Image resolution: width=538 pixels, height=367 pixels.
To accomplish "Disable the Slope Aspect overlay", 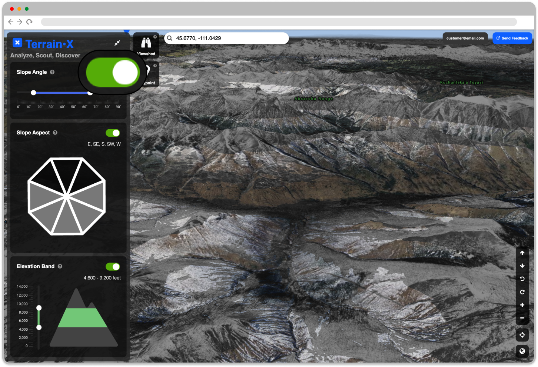I will (x=113, y=133).
